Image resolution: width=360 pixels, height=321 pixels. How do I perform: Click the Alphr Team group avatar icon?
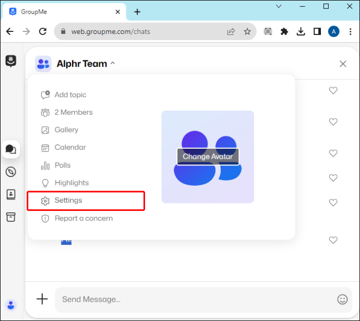43,64
